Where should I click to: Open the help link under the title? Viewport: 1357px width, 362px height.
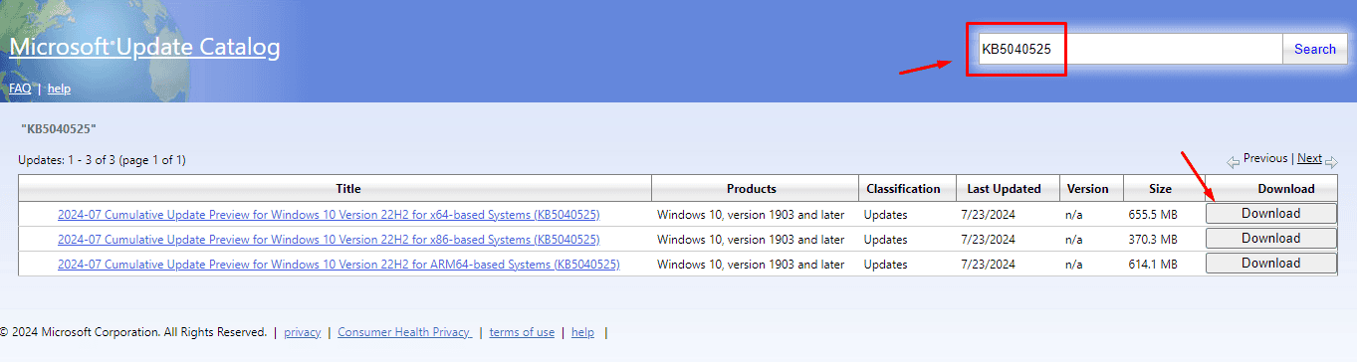[59, 89]
